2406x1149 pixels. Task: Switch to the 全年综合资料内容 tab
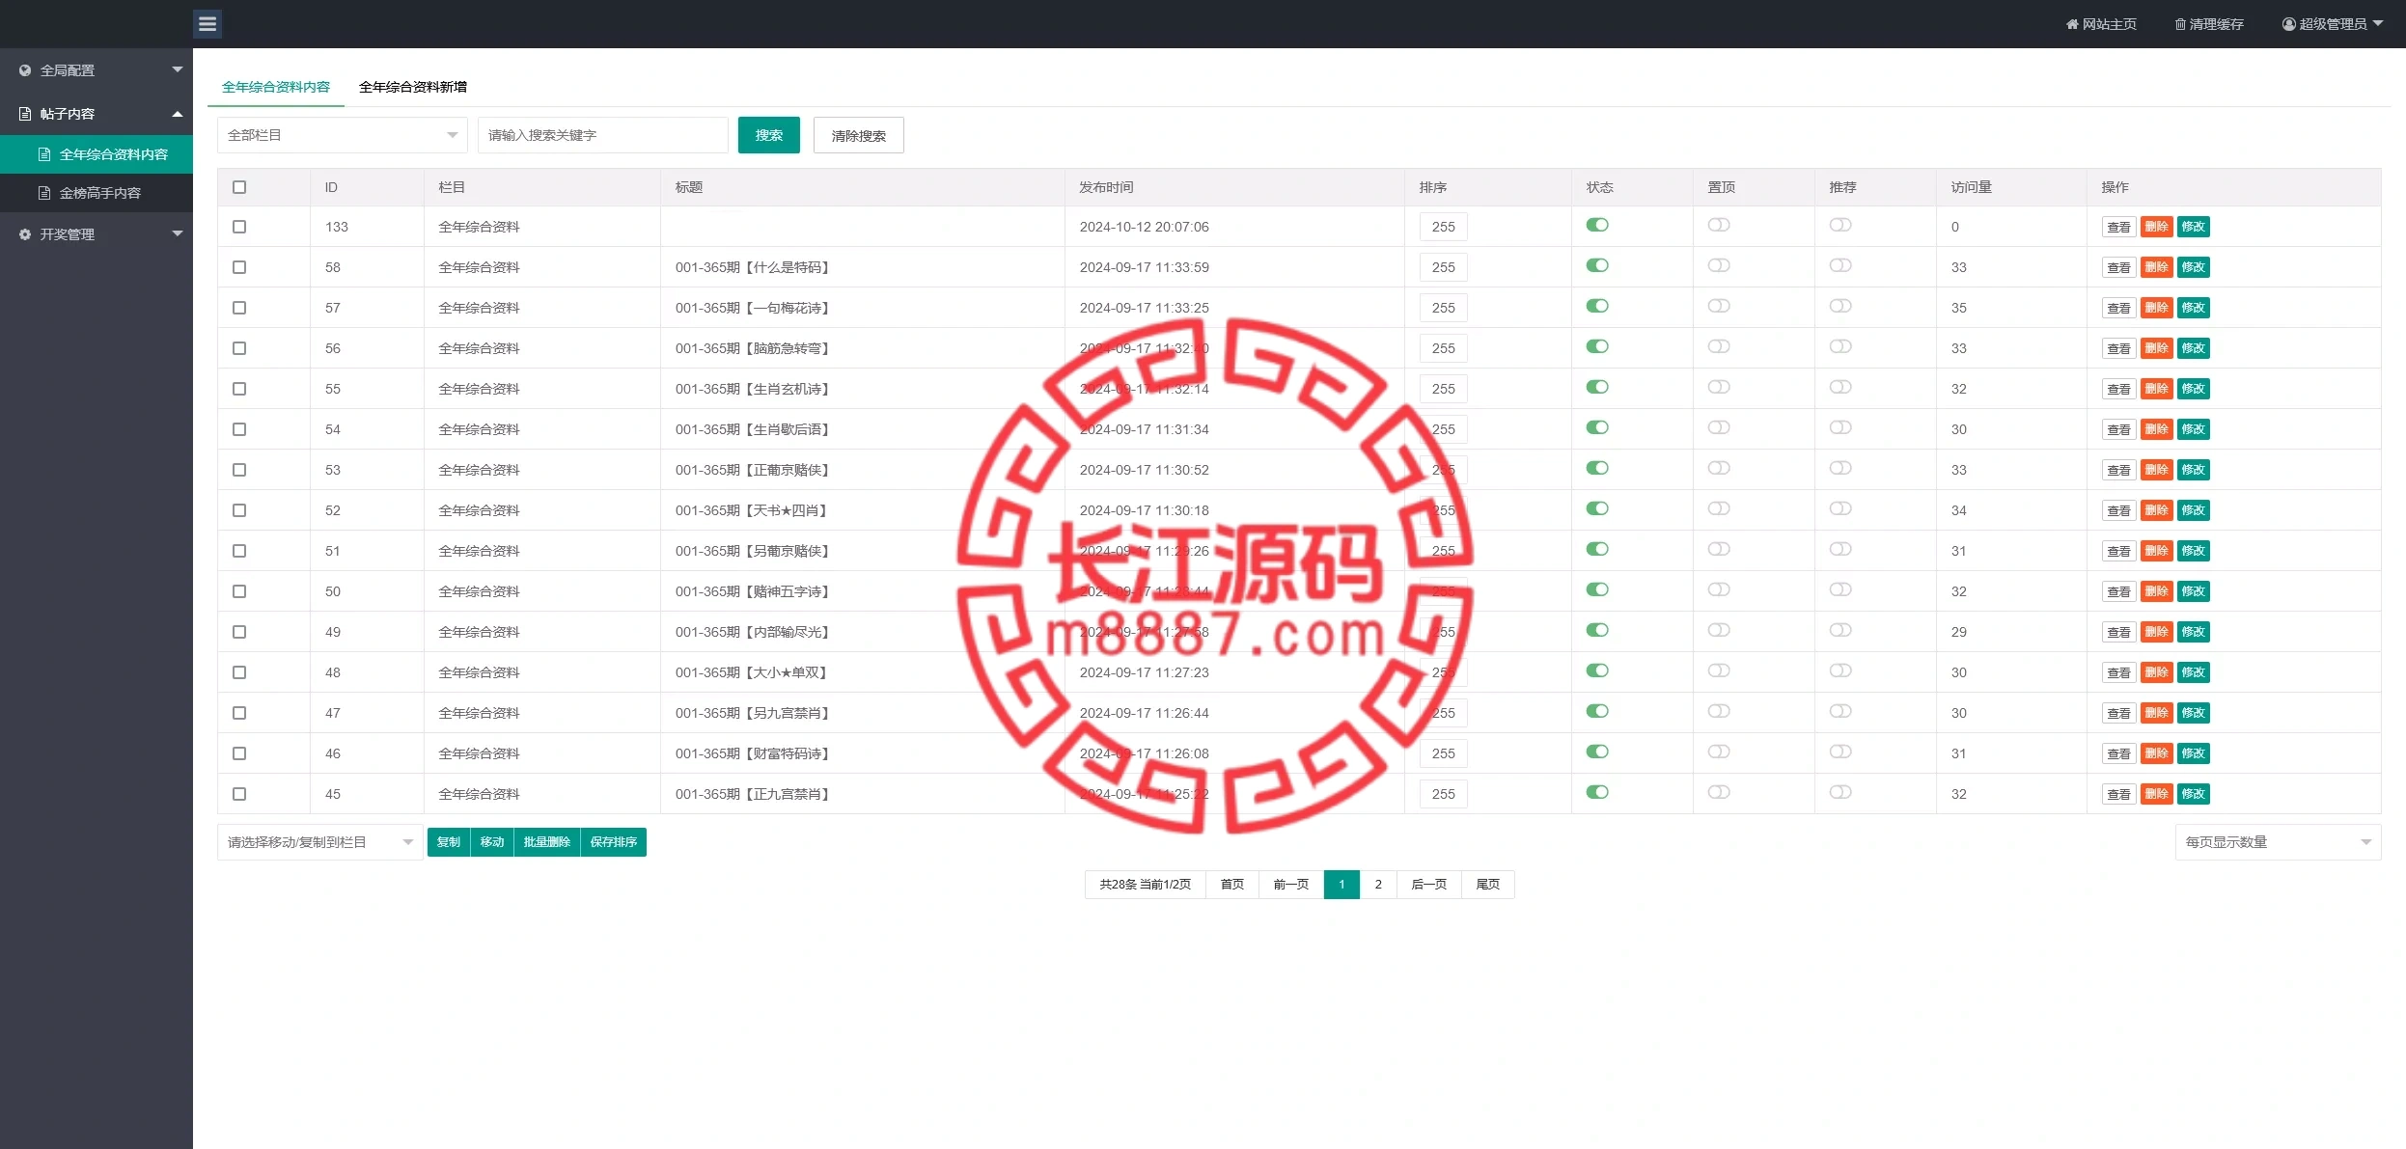pyautogui.click(x=276, y=87)
